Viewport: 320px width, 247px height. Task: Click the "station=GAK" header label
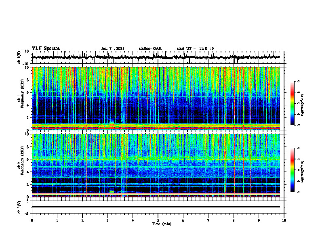point(150,48)
